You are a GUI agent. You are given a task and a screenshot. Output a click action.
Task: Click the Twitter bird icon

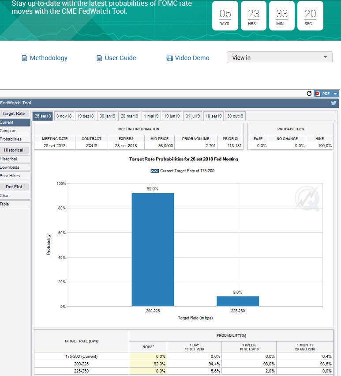pos(334,103)
